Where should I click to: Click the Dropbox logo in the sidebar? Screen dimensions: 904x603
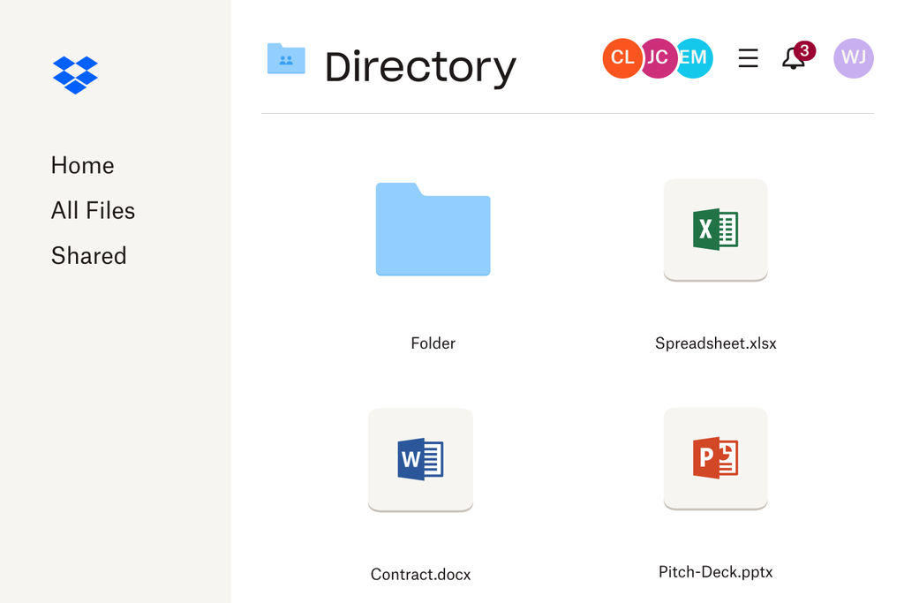(x=75, y=75)
